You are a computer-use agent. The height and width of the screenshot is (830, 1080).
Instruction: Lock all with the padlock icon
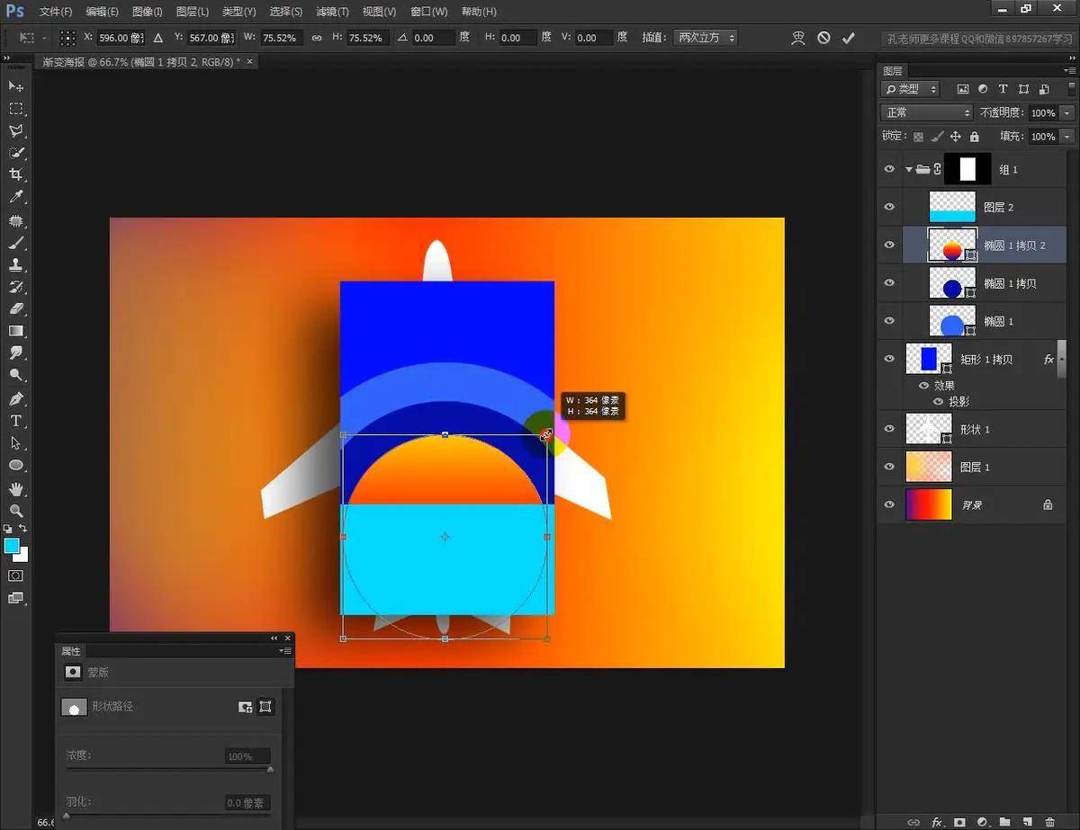click(x=974, y=137)
